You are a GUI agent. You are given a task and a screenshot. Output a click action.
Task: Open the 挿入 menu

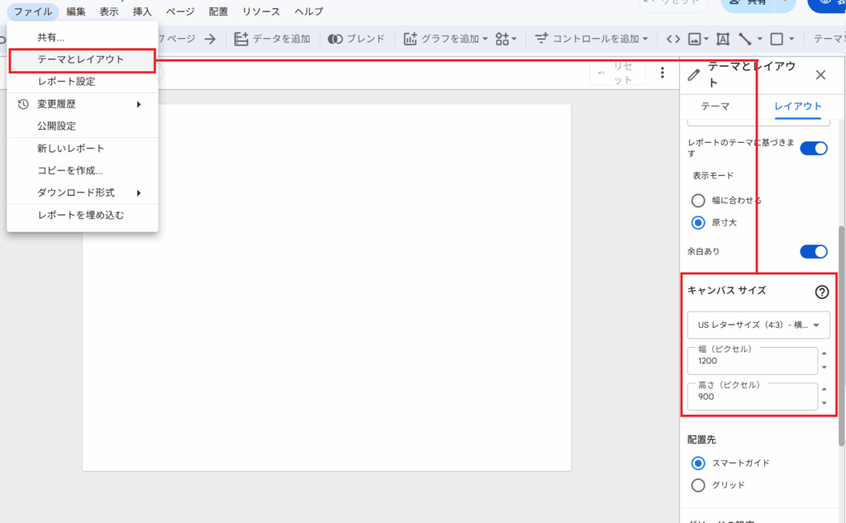[142, 12]
